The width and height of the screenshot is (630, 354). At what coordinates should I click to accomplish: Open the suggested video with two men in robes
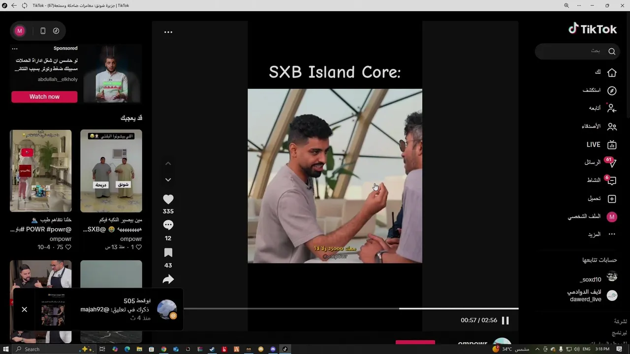coord(111,171)
